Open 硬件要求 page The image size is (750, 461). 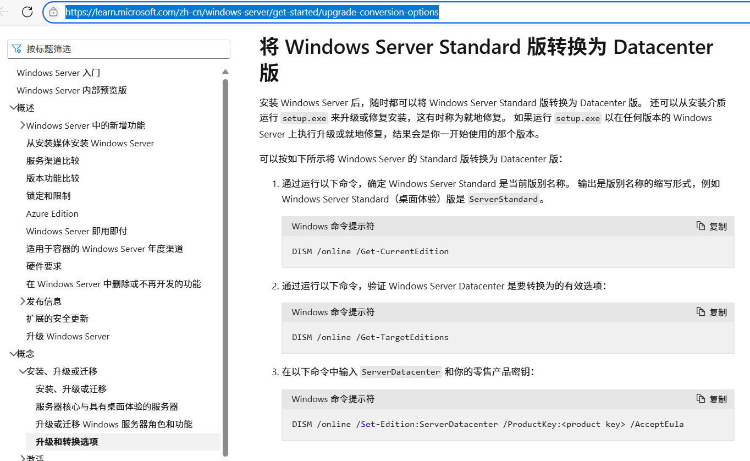click(x=44, y=266)
